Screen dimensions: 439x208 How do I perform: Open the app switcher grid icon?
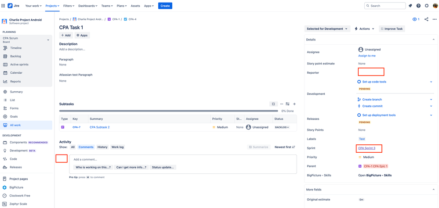coord(3,6)
